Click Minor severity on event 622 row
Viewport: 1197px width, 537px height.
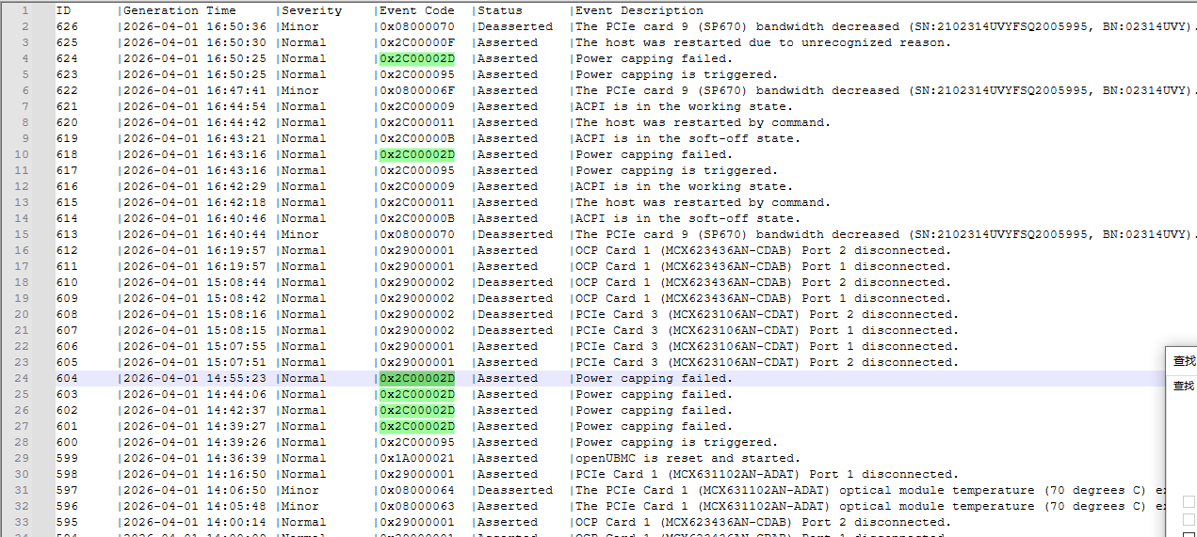(300, 90)
